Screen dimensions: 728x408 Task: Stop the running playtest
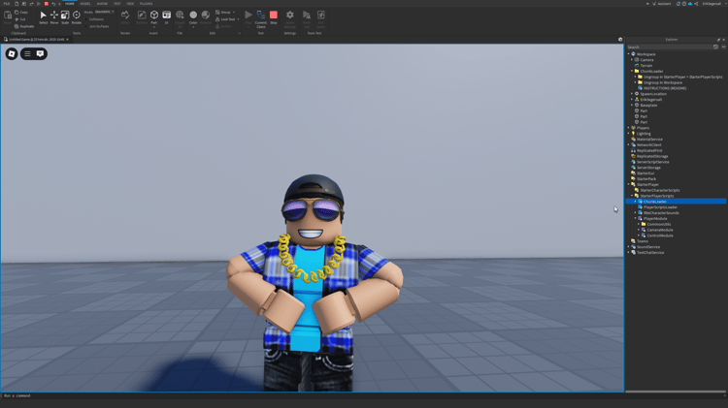(x=274, y=17)
